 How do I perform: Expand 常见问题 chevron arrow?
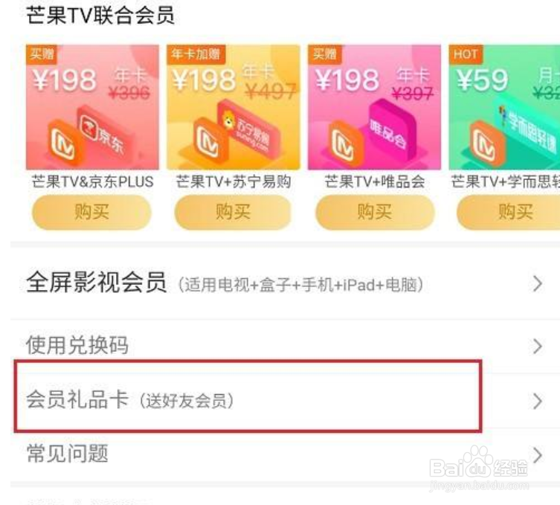coord(537,455)
